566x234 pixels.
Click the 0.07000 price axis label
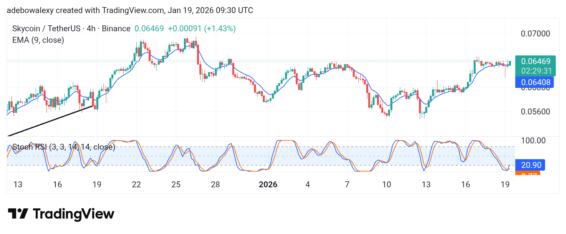point(535,33)
